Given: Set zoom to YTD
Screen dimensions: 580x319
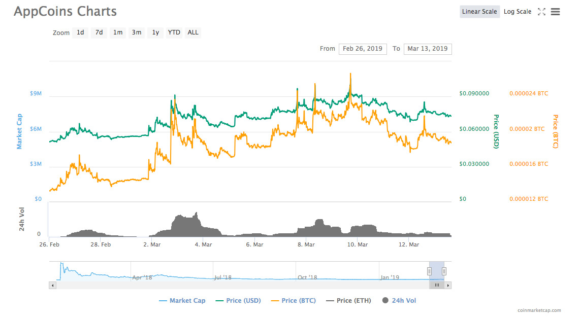Looking at the screenshot, I should 174,32.
